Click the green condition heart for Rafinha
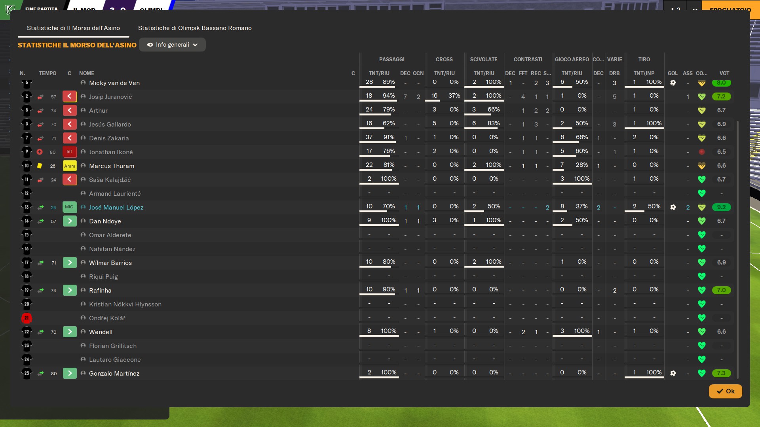 [x=701, y=290]
